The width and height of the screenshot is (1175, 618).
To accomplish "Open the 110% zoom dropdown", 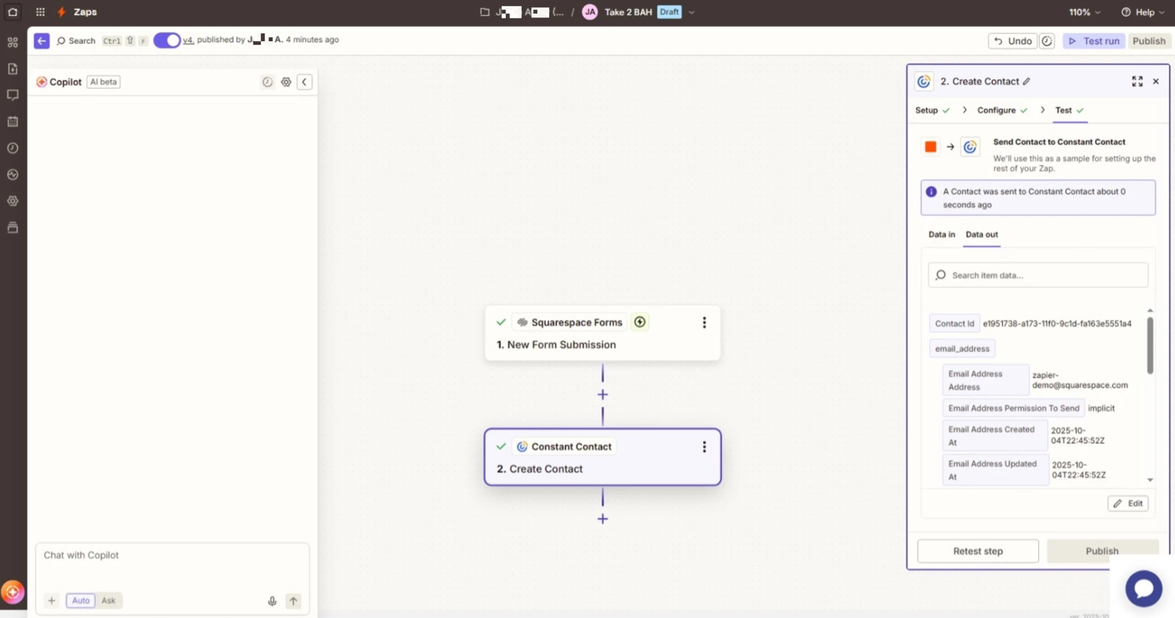I will click(x=1084, y=13).
